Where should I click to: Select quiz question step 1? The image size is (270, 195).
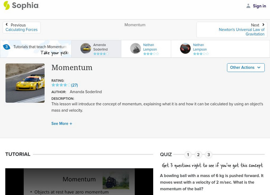pyautogui.click(x=188, y=154)
